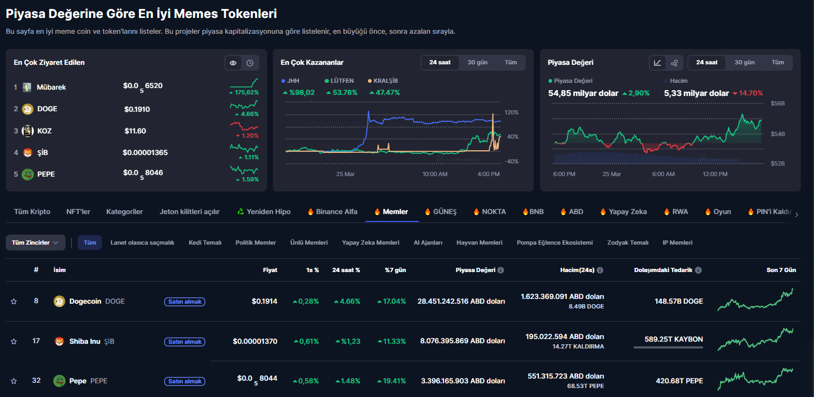Open the Tüm Kripto tab

[32, 211]
